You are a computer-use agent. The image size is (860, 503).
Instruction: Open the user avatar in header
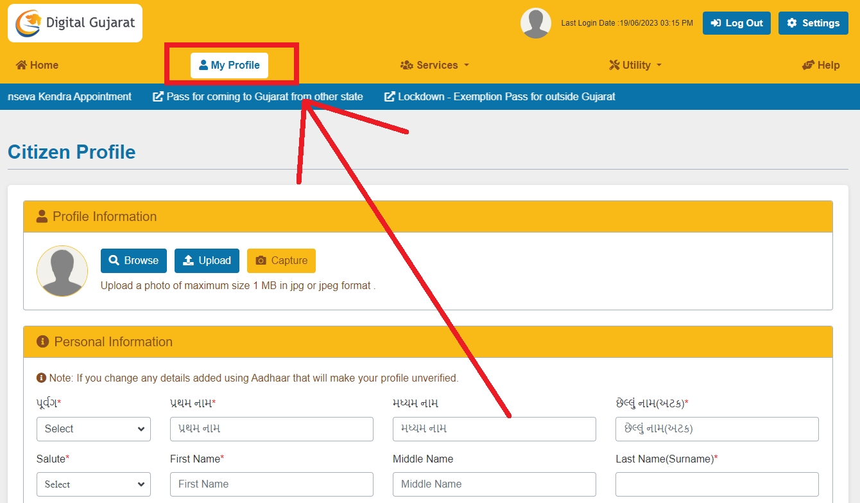click(x=536, y=23)
